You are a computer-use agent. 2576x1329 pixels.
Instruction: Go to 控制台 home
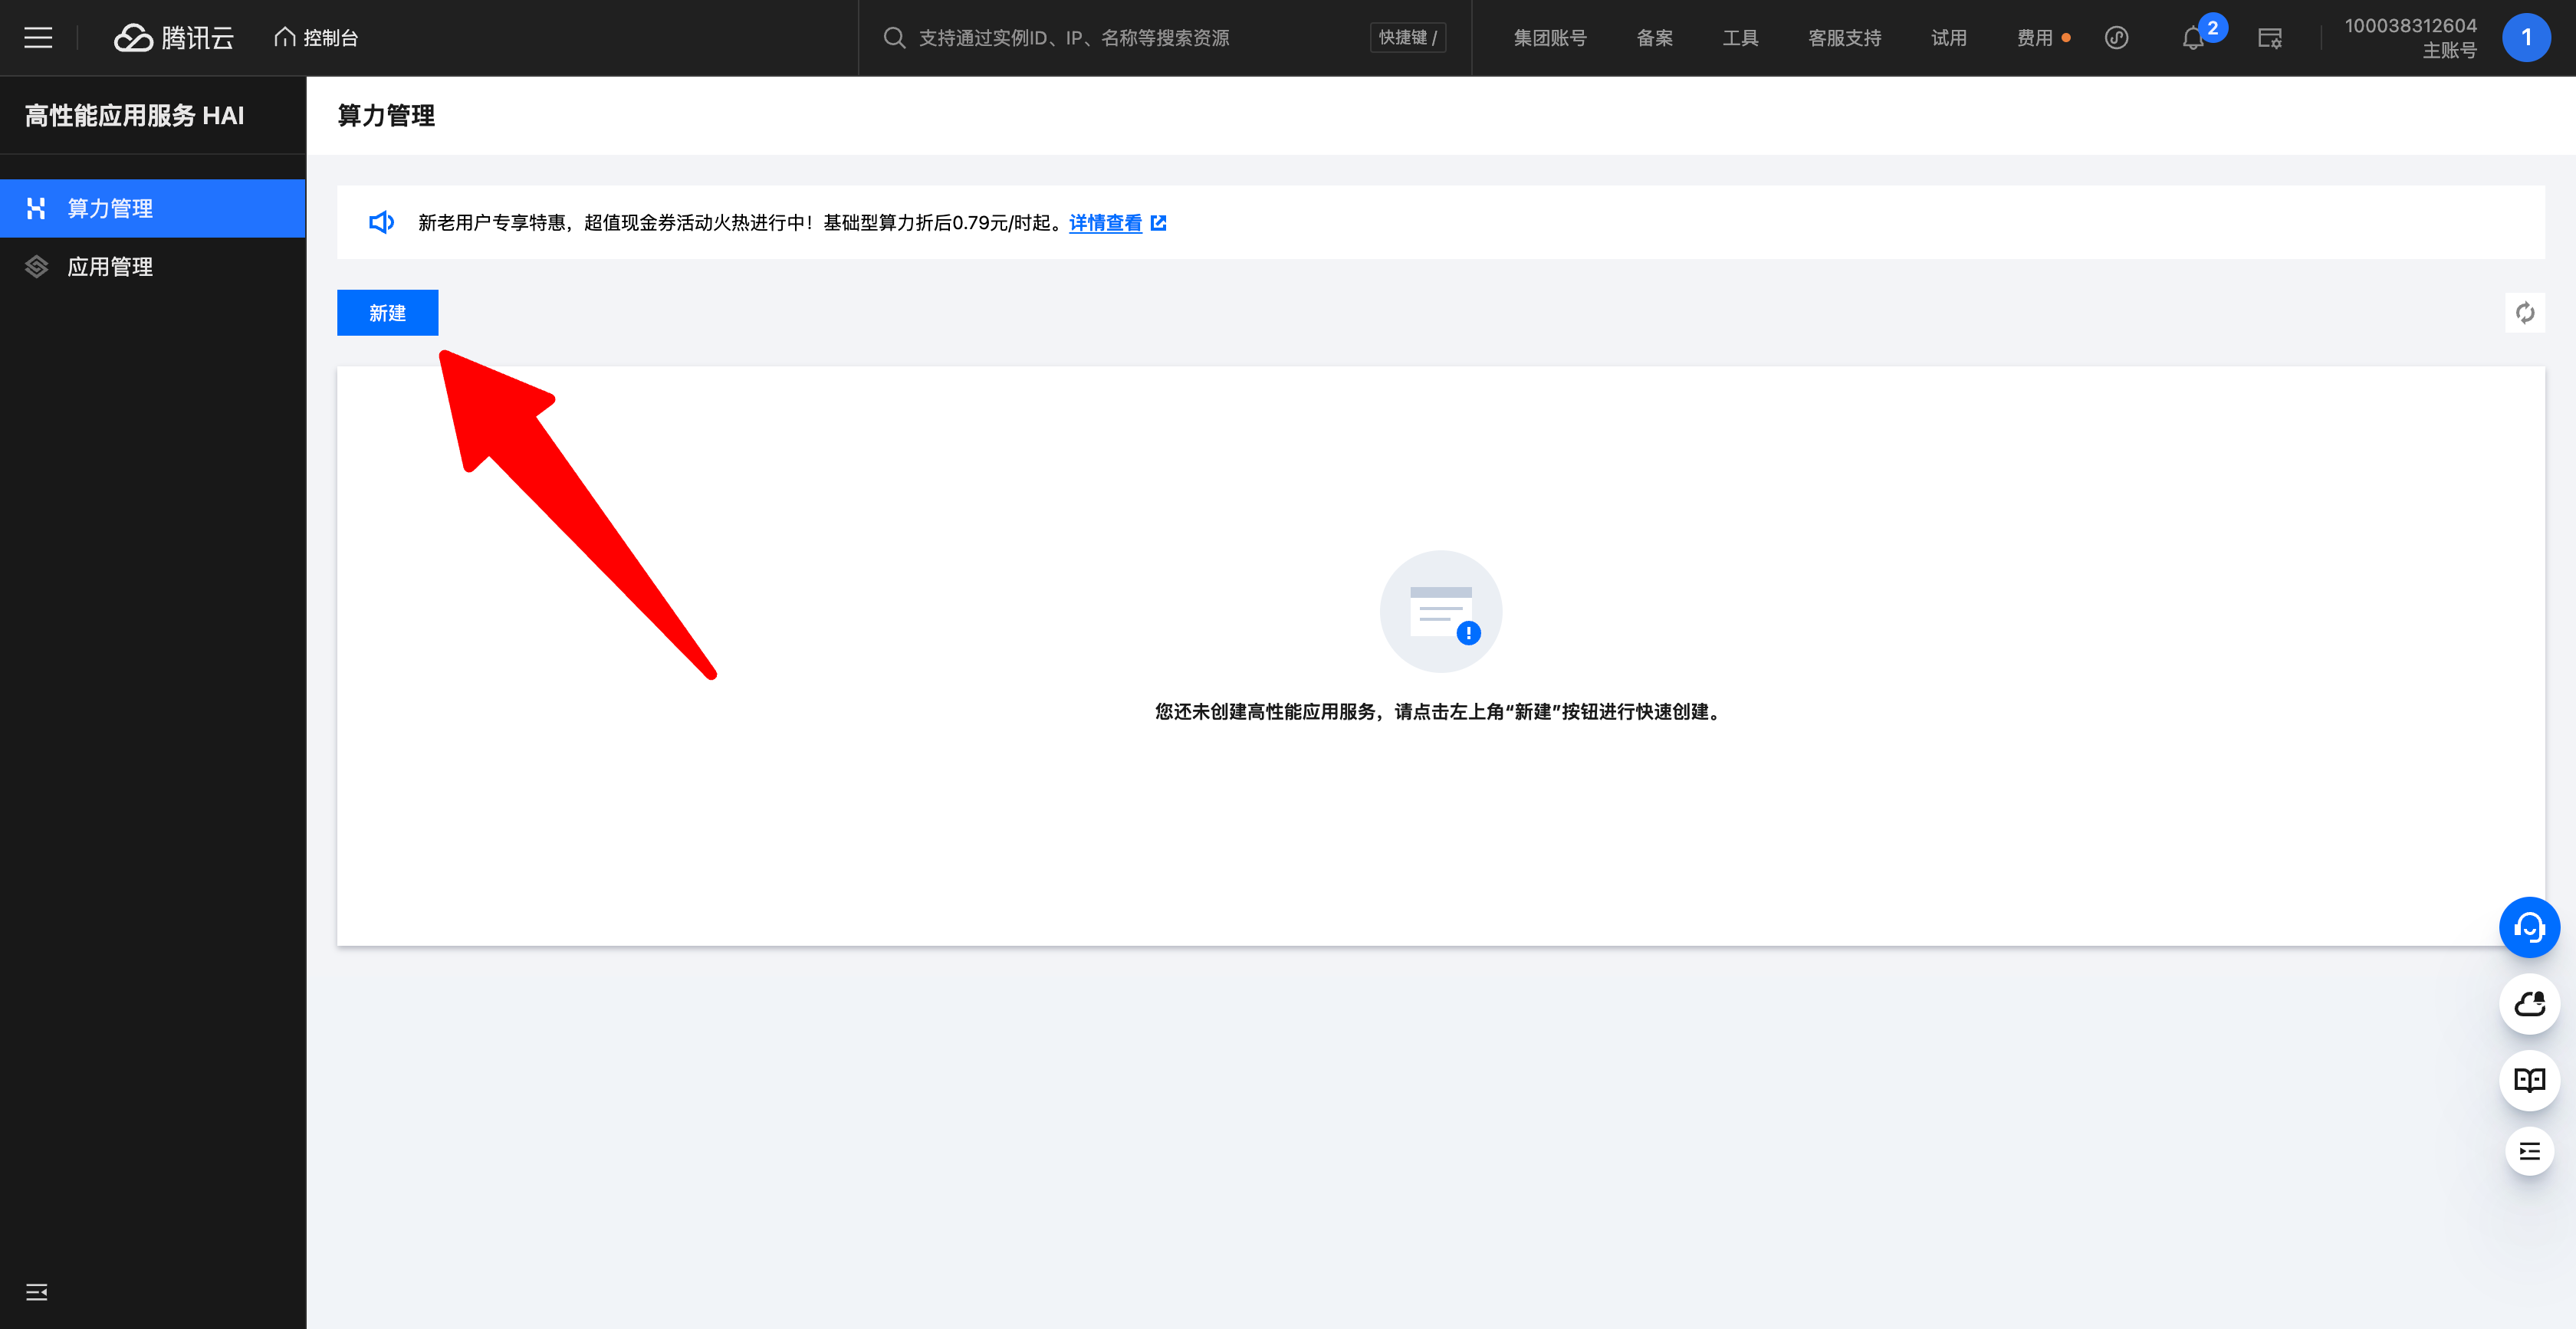click(317, 38)
